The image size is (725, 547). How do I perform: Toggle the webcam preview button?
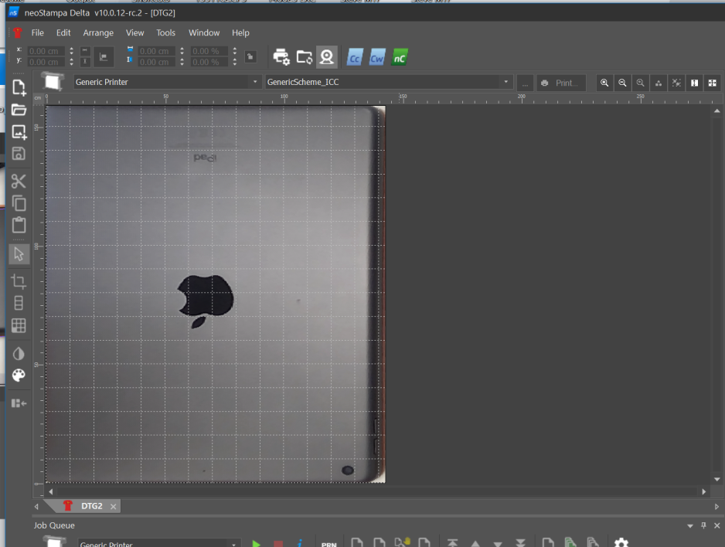point(326,56)
